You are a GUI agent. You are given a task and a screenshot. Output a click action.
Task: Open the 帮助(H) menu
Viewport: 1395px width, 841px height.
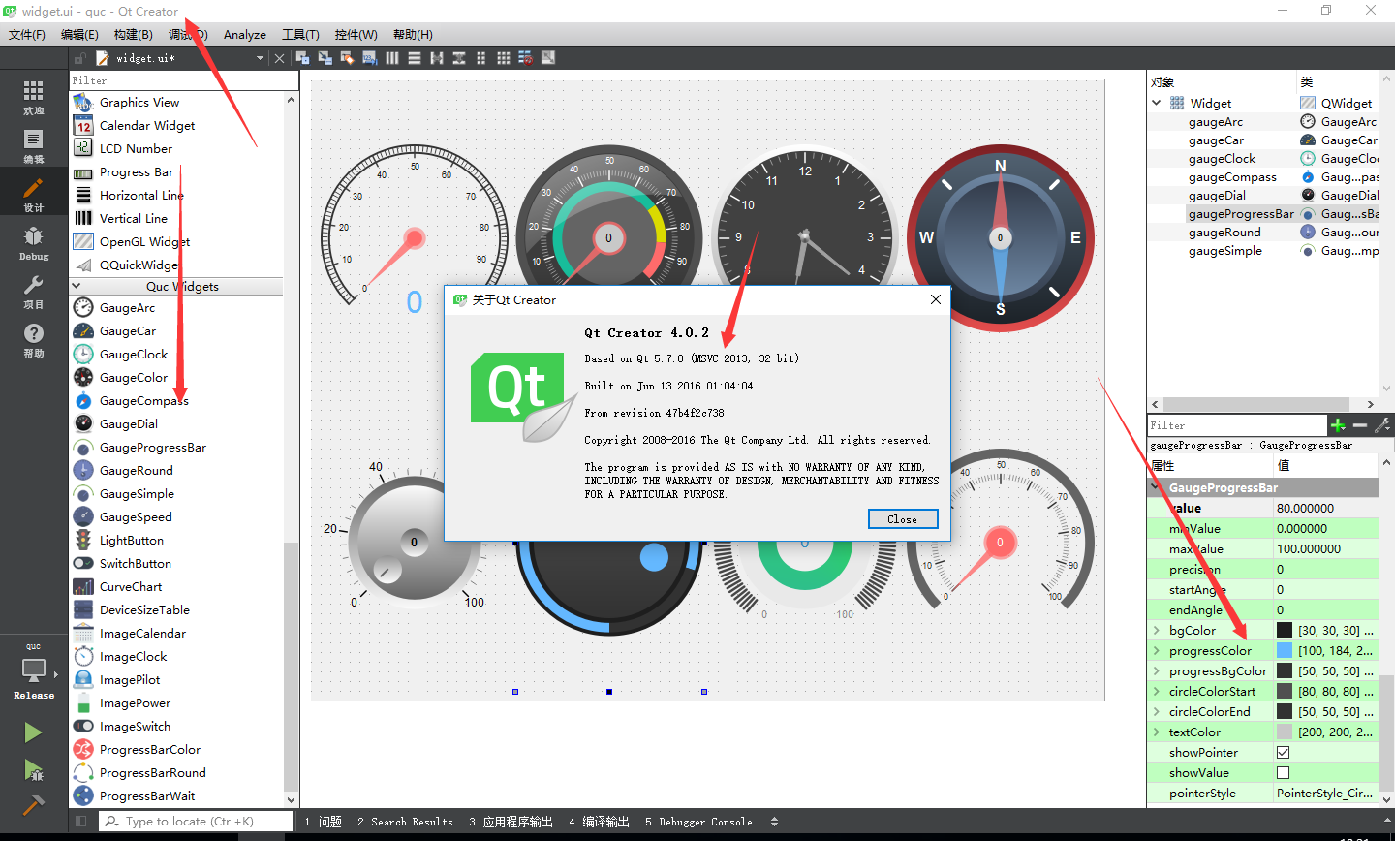coord(413,34)
